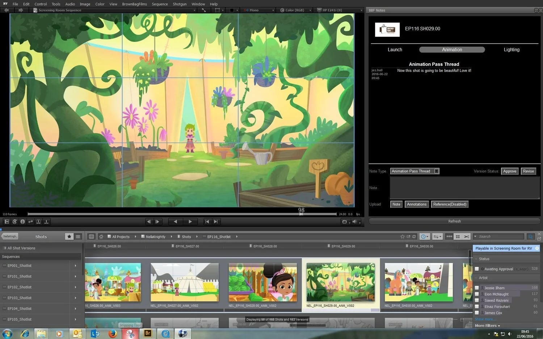543x339 pixels.
Task: Click the RV forward navigation arrow
Action: [x=21, y=10]
